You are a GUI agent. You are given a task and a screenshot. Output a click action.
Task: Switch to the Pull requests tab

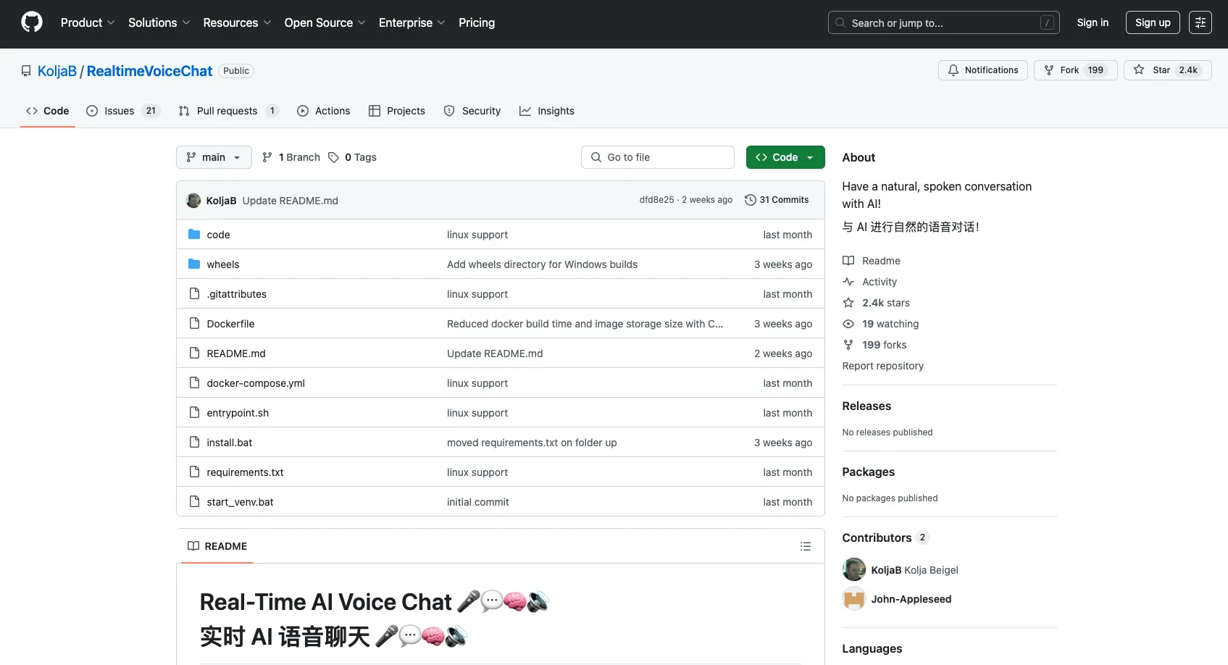click(x=228, y=111)
